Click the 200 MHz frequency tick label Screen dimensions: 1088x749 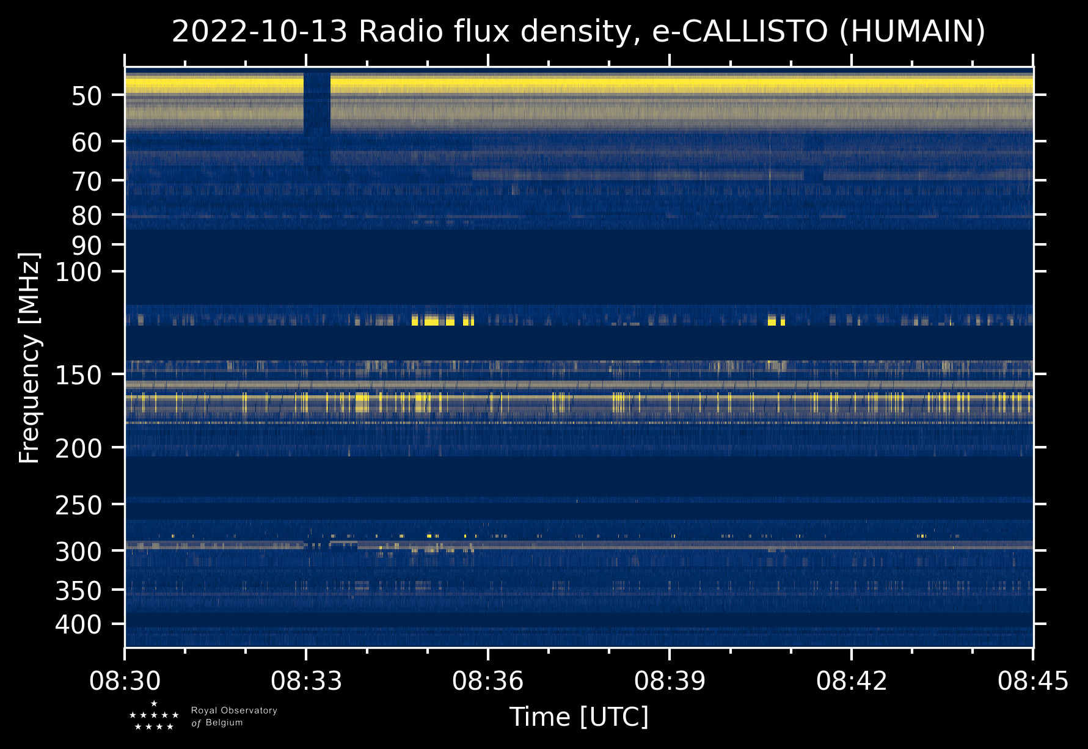click(x=78, y=449)
